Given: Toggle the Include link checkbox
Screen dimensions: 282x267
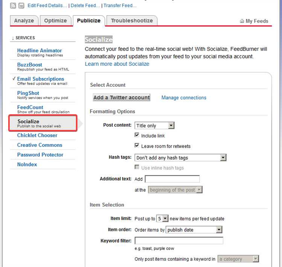Looking at the screenshot, I should coord(137,135).
